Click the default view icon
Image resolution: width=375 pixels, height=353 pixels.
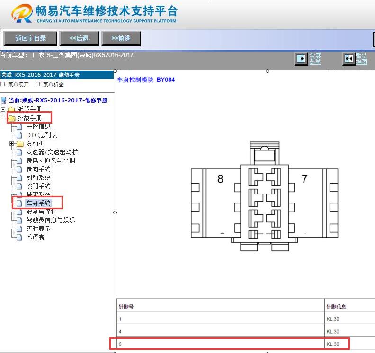tap(349, 59)
